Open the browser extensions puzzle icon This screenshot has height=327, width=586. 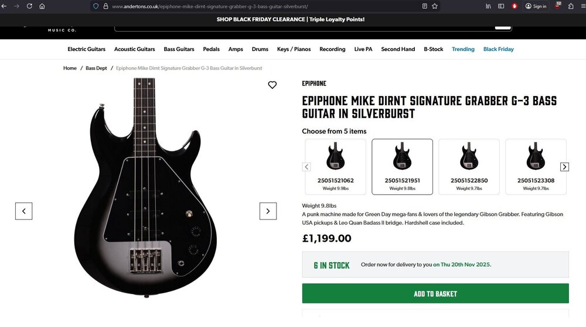pyautogui.click(x=571, y=6)
